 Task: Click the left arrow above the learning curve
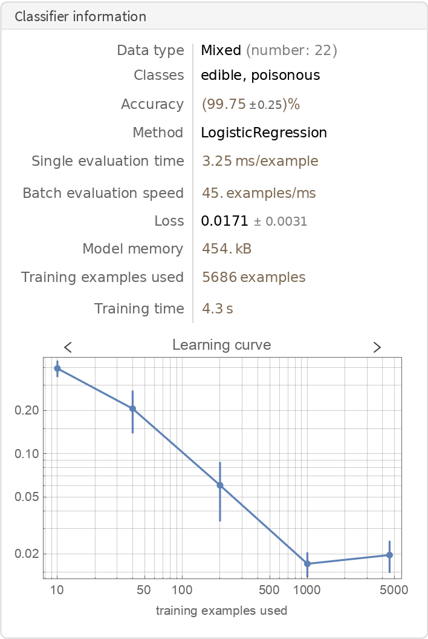point(68,347)
